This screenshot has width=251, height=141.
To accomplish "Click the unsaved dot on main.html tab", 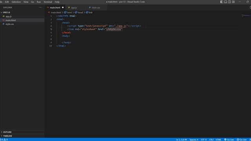I will pyautogui.click(x=63, y=7).
